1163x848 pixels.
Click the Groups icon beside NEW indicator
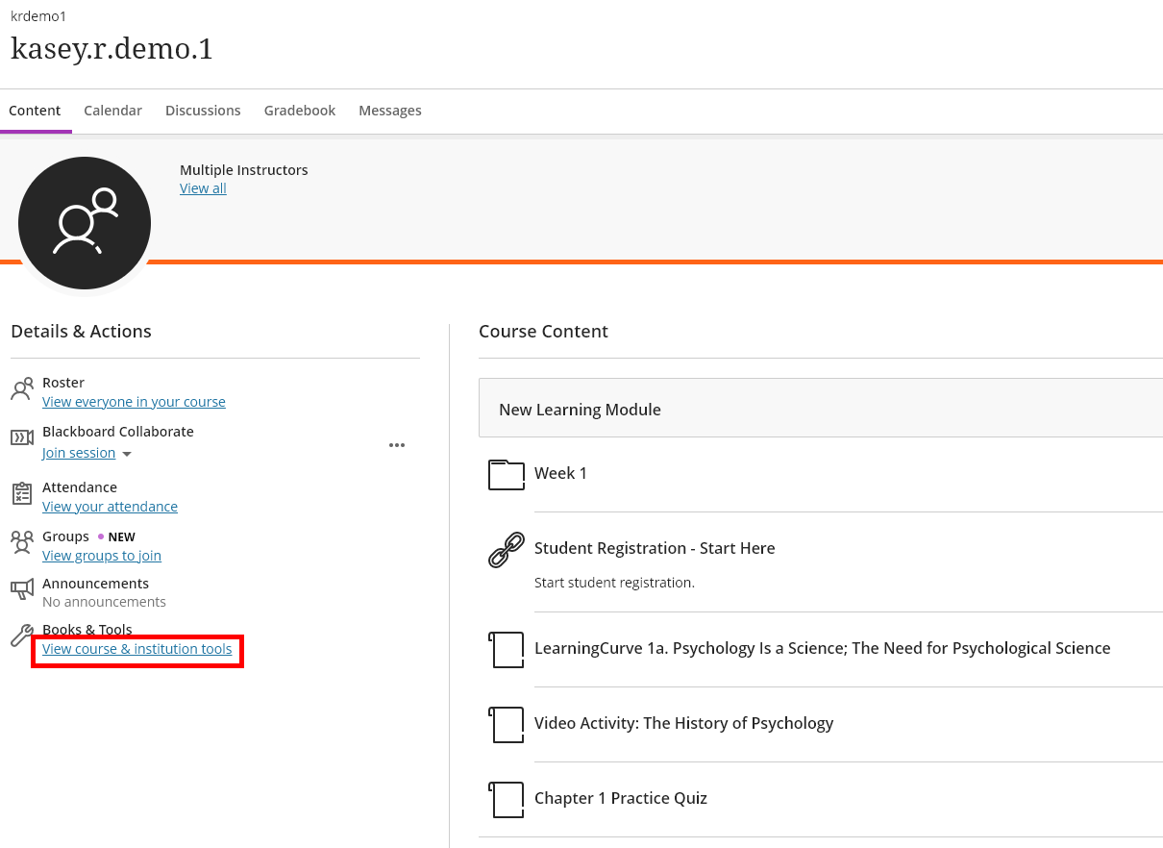(22, 542)
